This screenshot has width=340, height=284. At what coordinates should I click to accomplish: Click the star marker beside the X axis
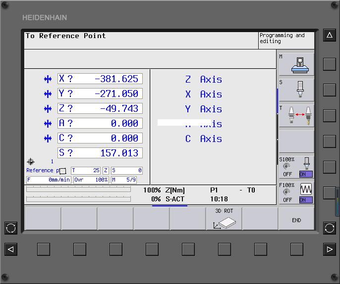48,79
